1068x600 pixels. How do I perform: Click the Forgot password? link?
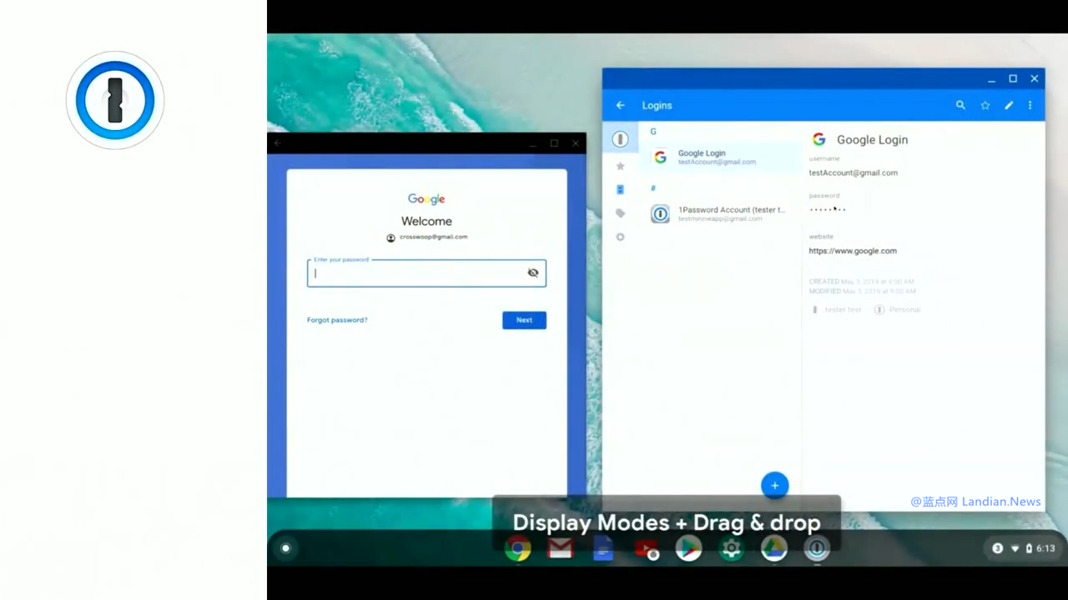[337, 320]
